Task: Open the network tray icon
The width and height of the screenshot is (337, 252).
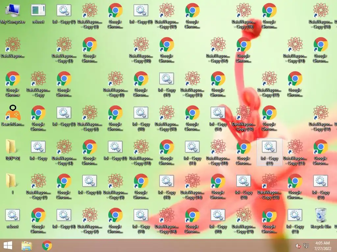Action: coord(306,245)
